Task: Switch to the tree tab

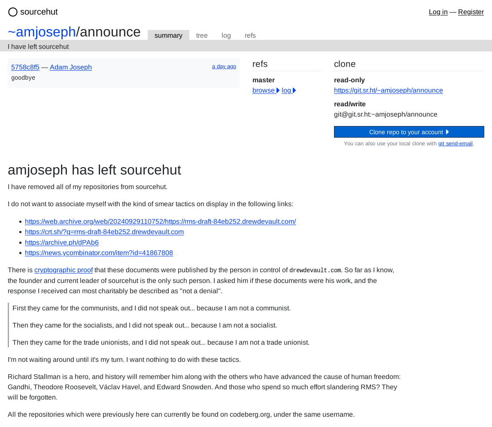Action: 202,36
